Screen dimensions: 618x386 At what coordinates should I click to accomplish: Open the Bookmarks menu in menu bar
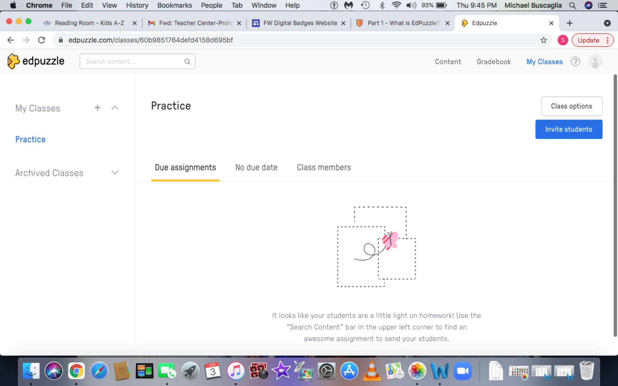pyautogui.click(x=174, y=5)
